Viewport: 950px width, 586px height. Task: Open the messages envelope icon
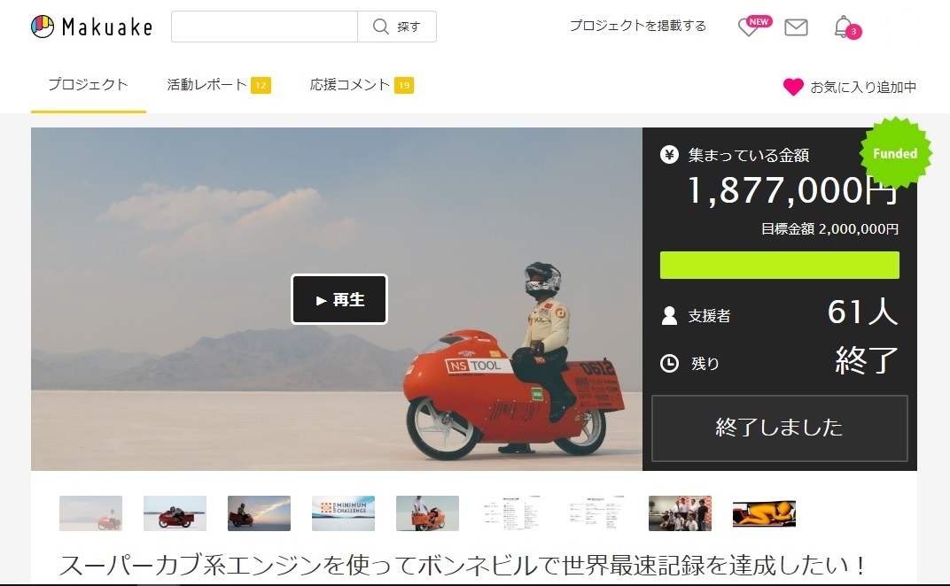(796, 27)
